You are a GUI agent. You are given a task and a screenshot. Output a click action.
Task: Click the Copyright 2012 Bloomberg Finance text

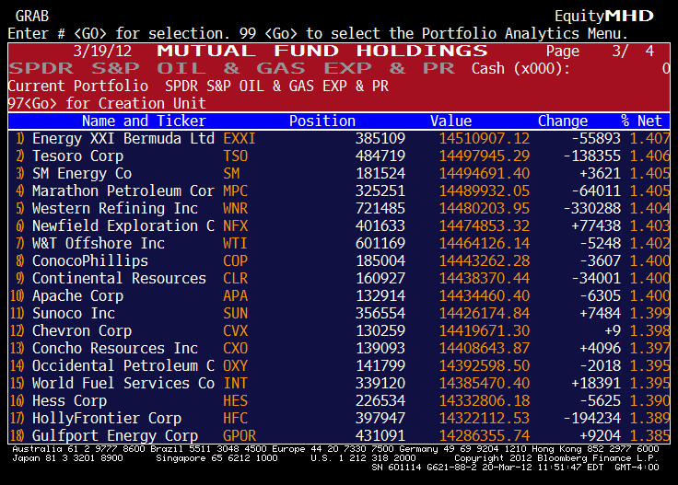click(555, 457)
